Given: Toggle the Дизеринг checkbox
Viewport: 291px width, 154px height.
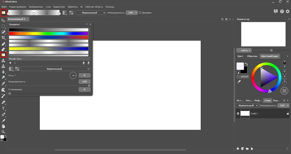Looking at the screenshot, I should 140,12.
